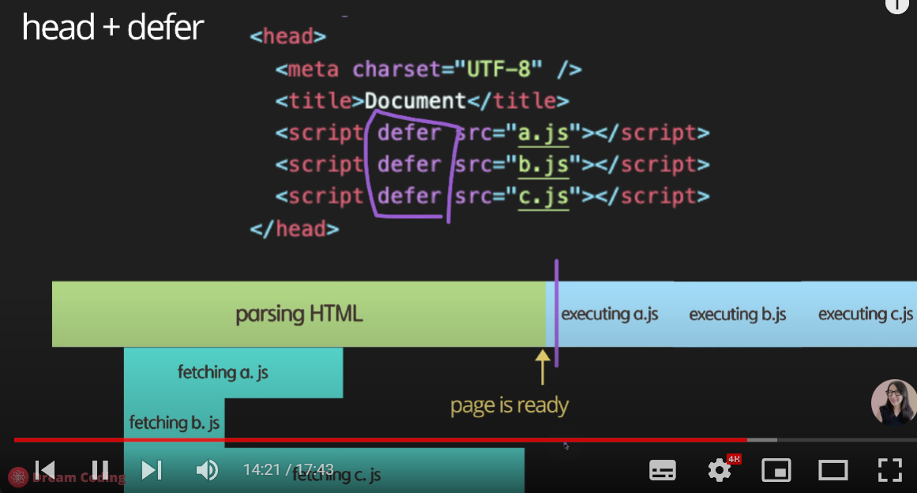Click the opening <head> tag
The image size is (917, 493).
tap(288, 36)
